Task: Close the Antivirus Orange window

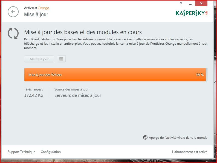Action: tap(201, 3)
